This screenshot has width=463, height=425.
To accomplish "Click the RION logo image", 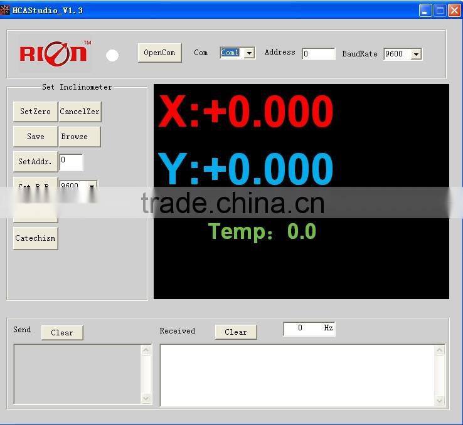I will [55, 53].
